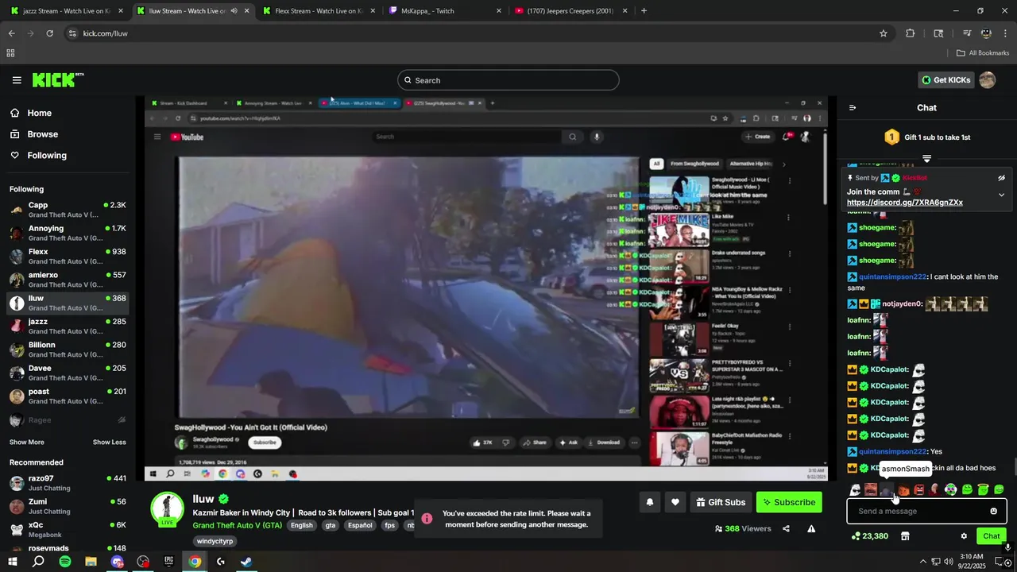1017x572 pixels.
Task: Select the sunglasses ghost emote
Action: tap(855, 490)
